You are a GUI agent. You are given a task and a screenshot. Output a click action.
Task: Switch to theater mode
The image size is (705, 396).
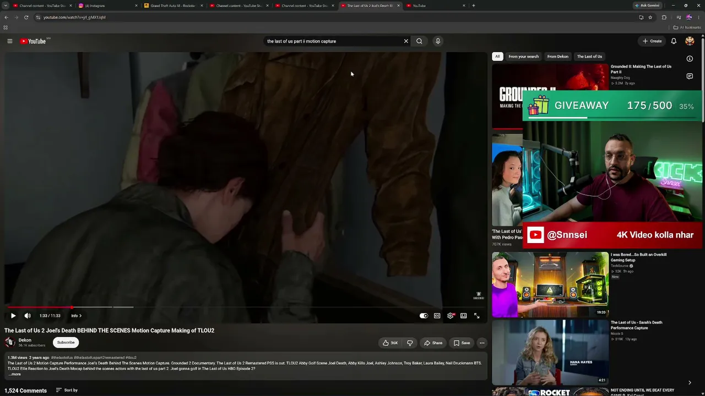tap(464, 316)
